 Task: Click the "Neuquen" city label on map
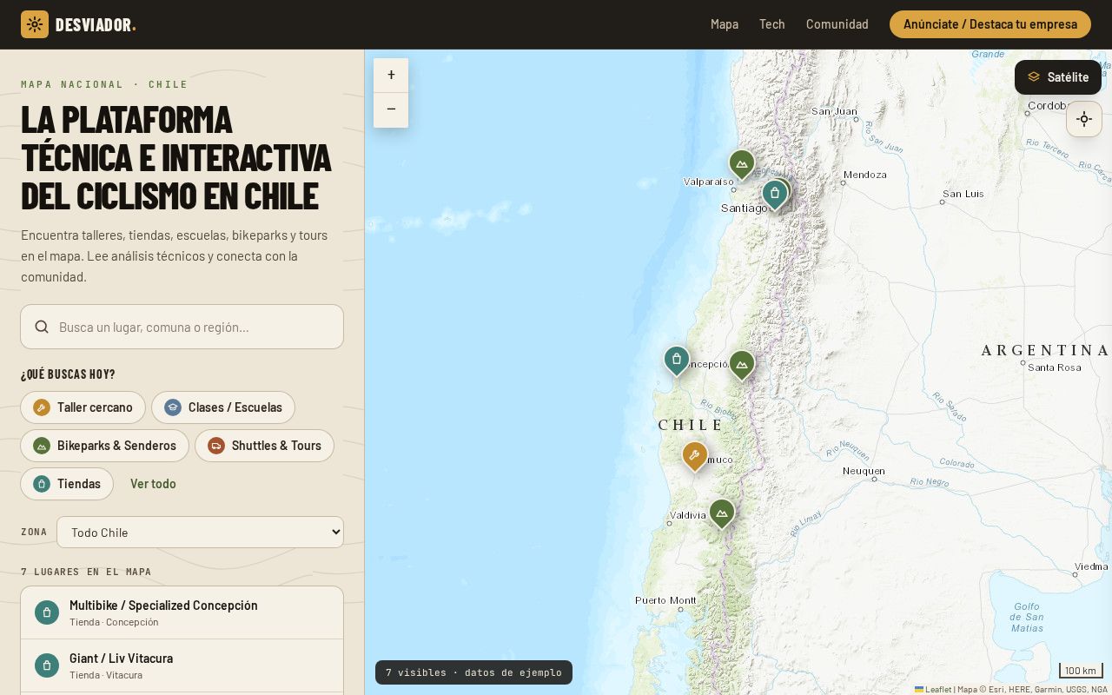coord(864,471)
